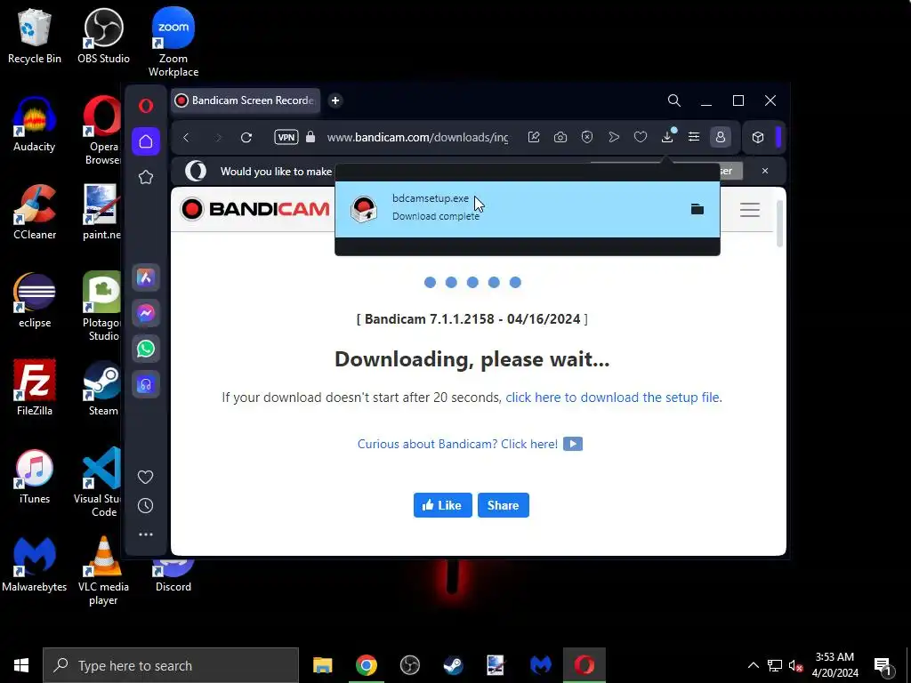911x683 pixels.
Task: Click the Bandicam URL address field
Action: click(417, 138)
